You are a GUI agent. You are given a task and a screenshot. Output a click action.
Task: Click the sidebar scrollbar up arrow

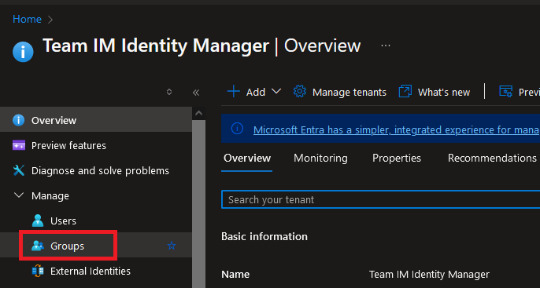[198, 113]
